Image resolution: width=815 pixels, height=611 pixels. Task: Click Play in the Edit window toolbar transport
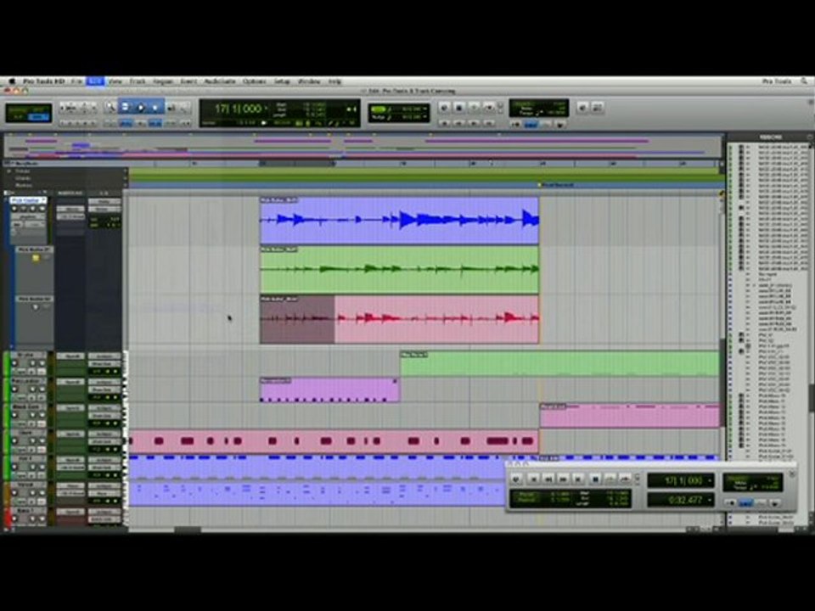coord(474,107)
